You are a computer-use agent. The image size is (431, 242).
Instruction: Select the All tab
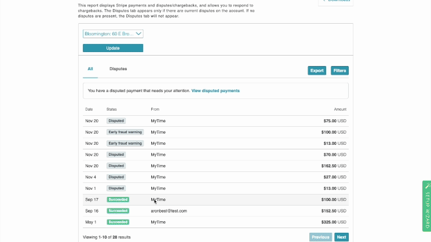coord(90,69)
